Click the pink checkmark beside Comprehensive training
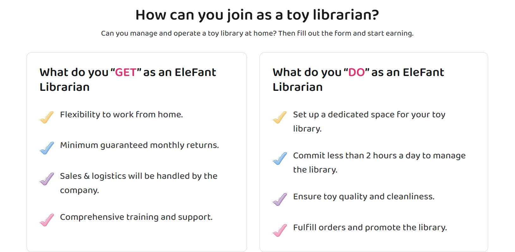 [x=47, y=220]
